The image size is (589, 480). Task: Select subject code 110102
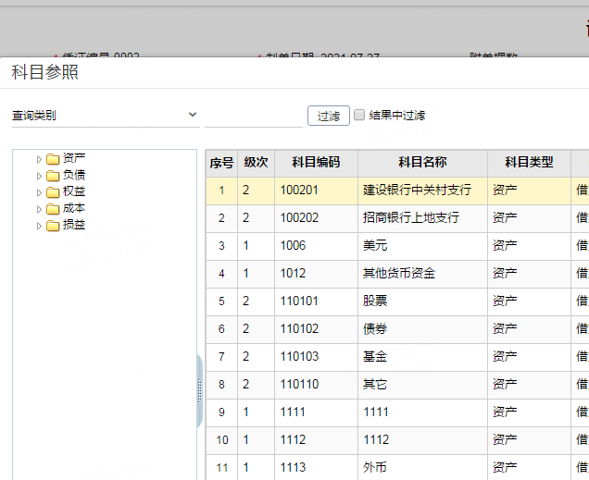(x=299, y=329)
